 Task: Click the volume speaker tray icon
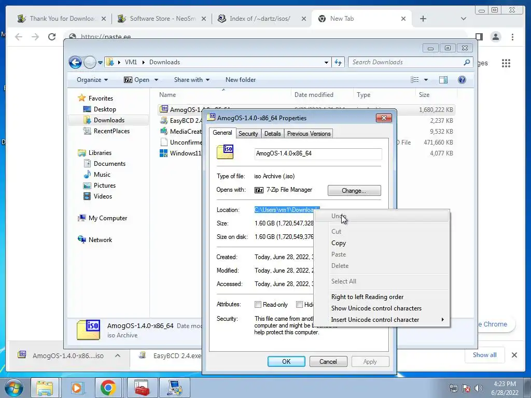click(x=478, y=388)
